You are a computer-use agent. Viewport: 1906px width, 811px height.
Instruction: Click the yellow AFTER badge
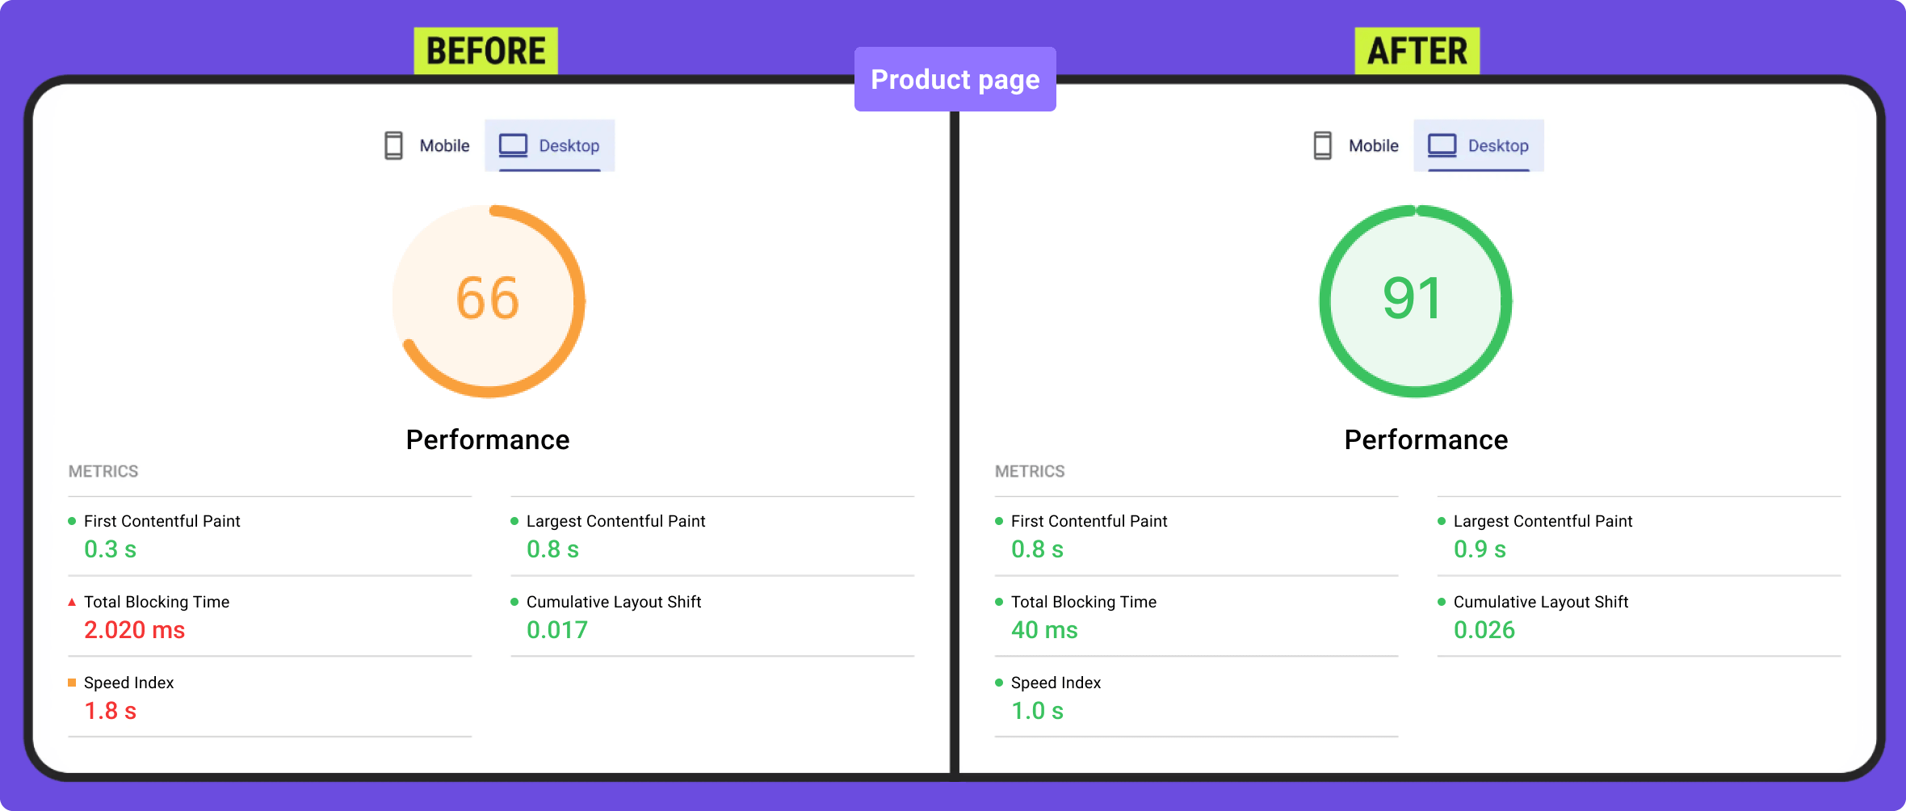point(1417,51)
